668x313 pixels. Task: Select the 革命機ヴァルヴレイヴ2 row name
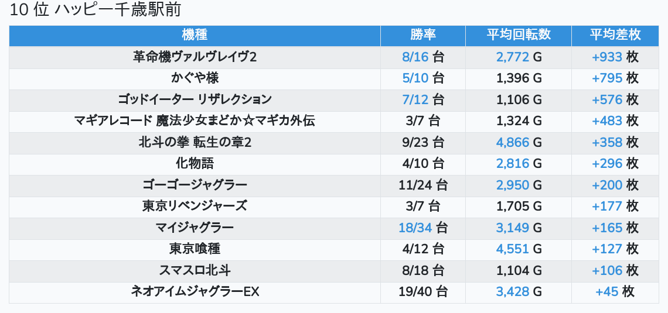click(x=195, y=57)
